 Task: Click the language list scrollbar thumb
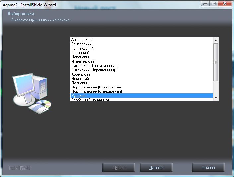216,62
